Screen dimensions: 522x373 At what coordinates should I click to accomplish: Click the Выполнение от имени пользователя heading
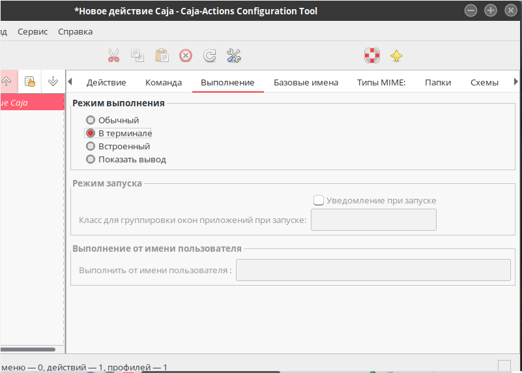[x=157, y=249]
